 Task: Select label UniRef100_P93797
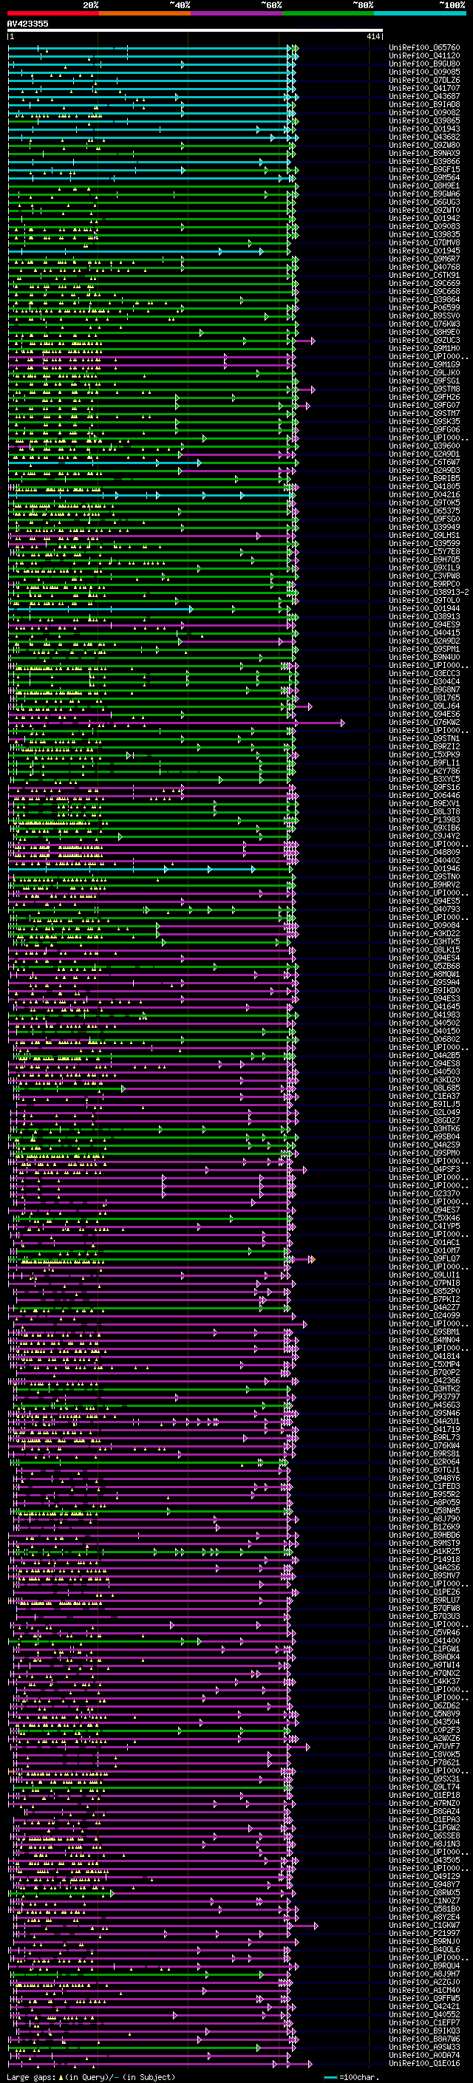click(424, 1397)
